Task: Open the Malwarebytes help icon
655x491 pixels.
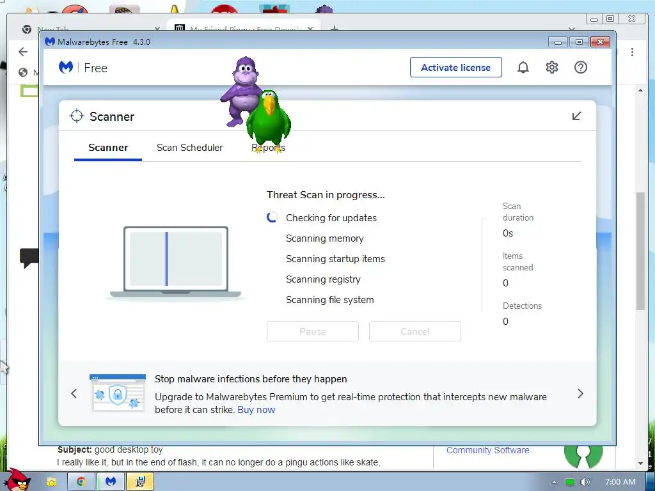Action: (x=581, y=67)
